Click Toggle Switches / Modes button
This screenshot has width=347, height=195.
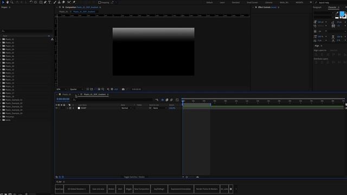pos(134,177)
